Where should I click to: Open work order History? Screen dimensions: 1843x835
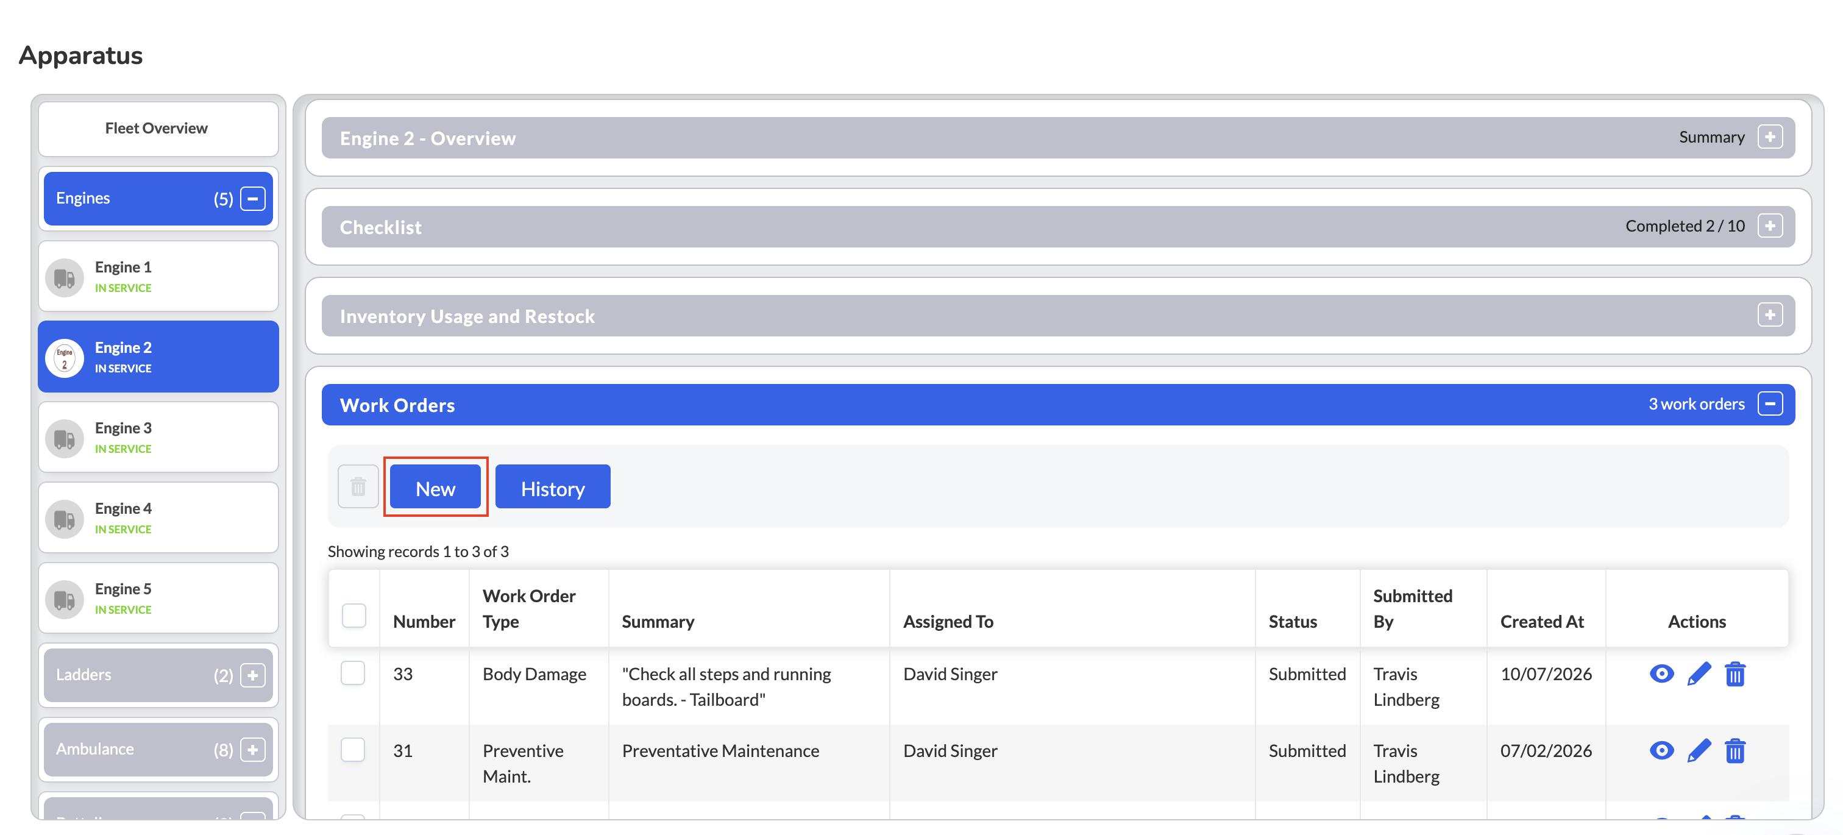tap(552, 488)
